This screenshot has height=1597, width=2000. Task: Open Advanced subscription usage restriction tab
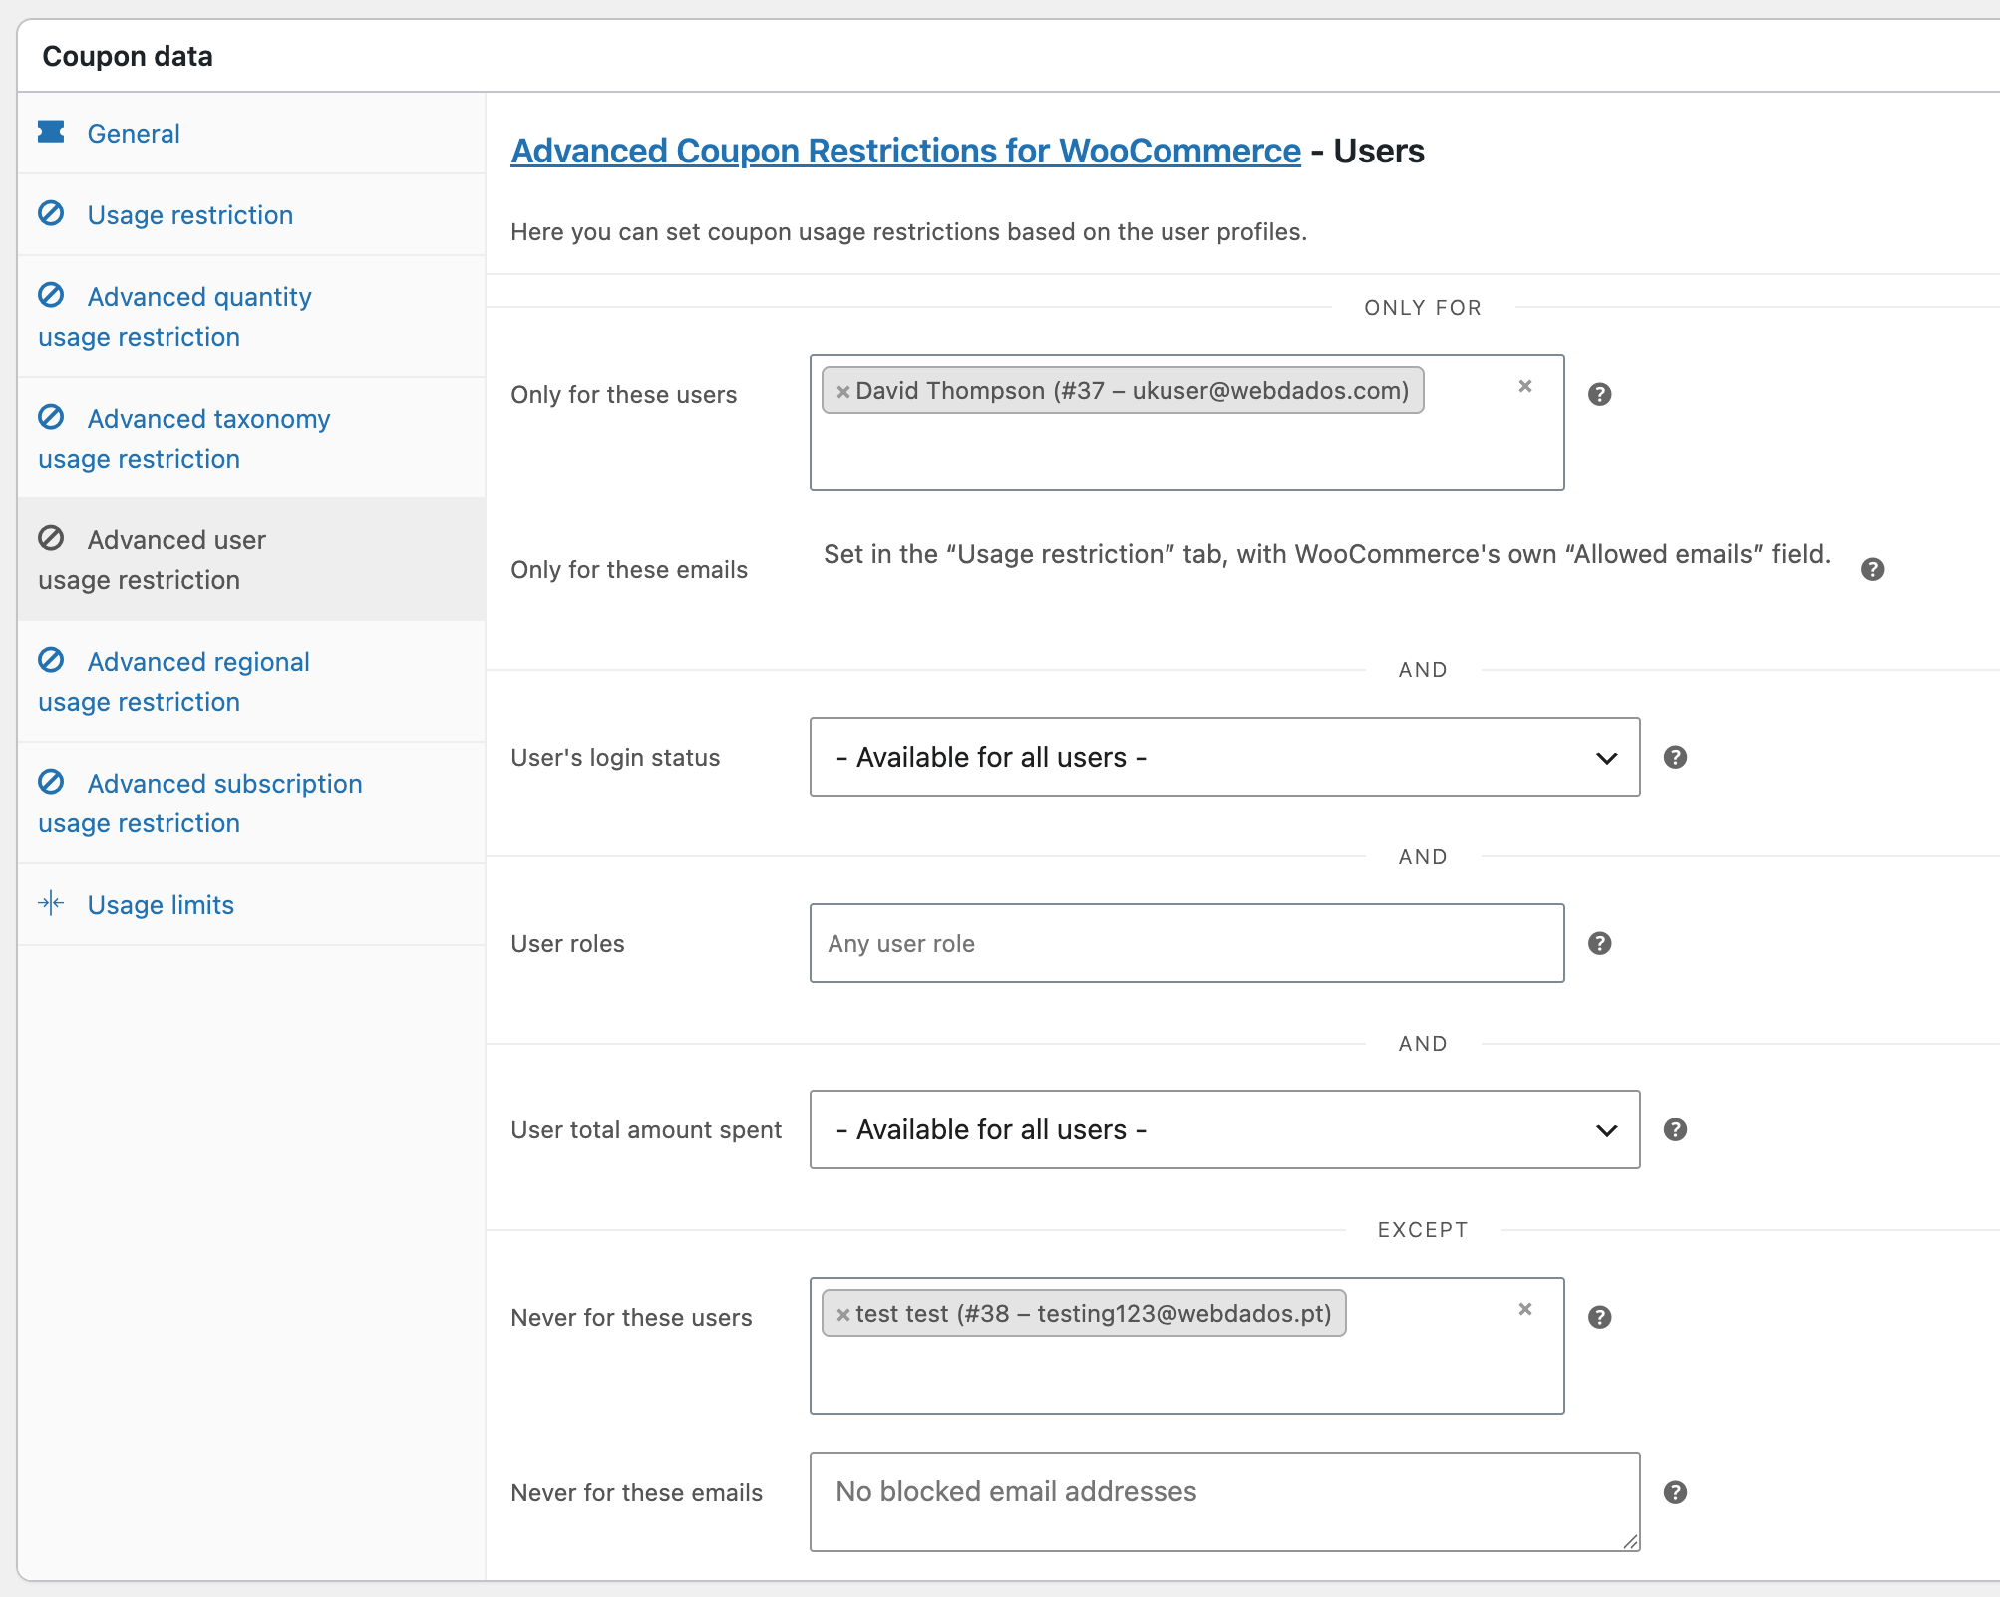(251, 803)
